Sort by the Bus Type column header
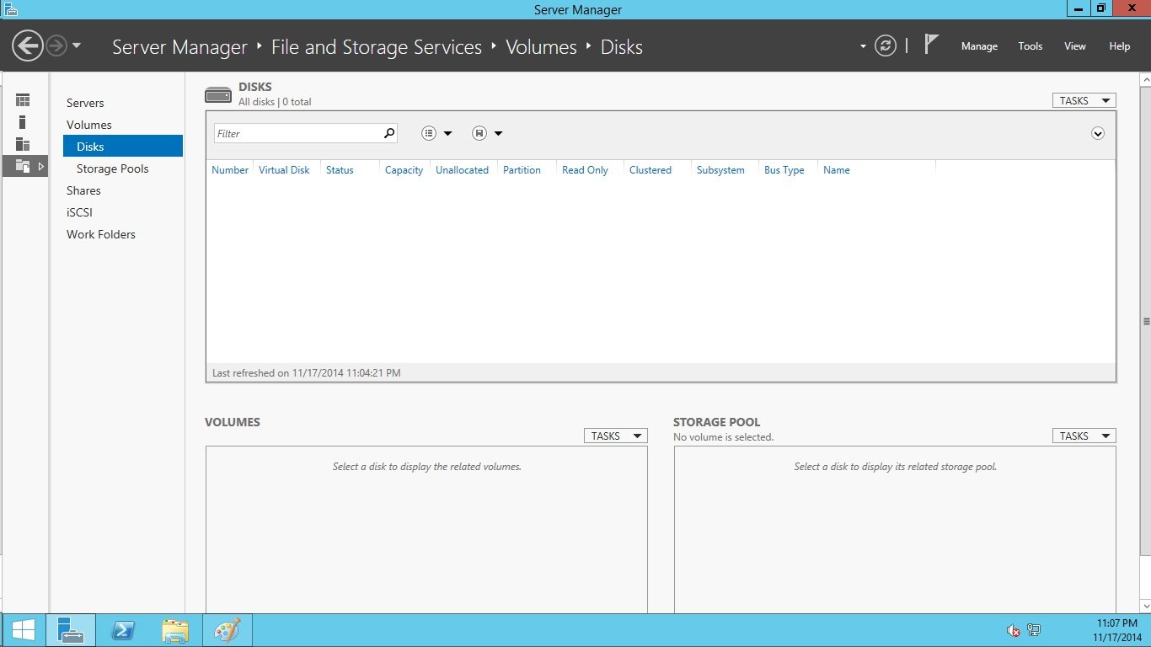1151x647 pixels. pyautogui.click(x=784, y=170)
